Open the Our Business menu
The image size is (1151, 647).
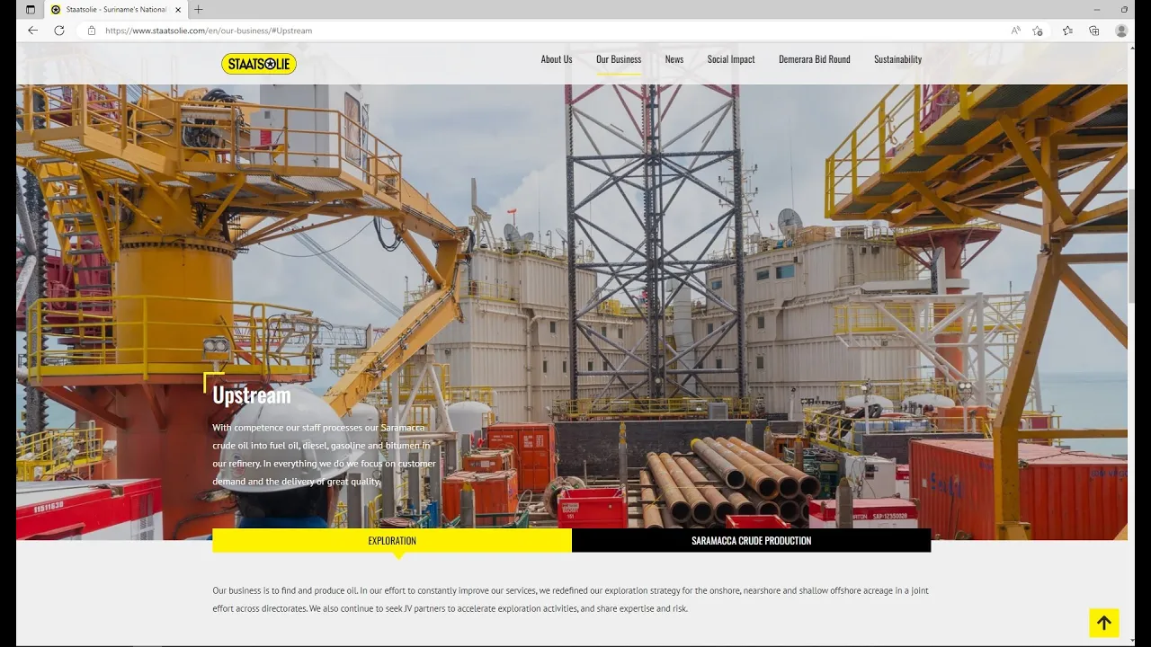[619, 59]
